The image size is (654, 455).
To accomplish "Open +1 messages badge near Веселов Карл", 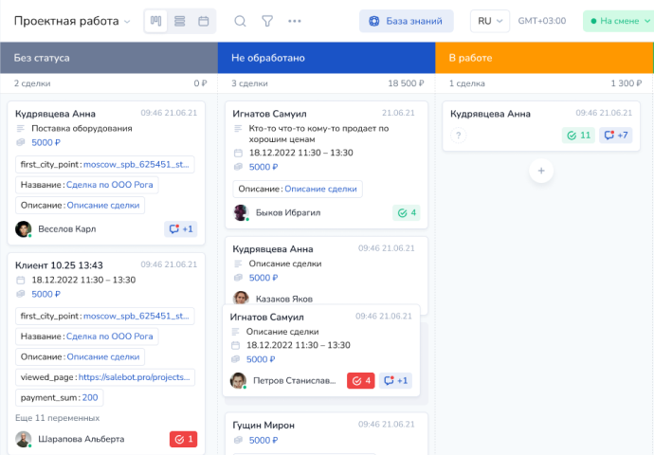I will pyautogui.click(x=181, y=229).
